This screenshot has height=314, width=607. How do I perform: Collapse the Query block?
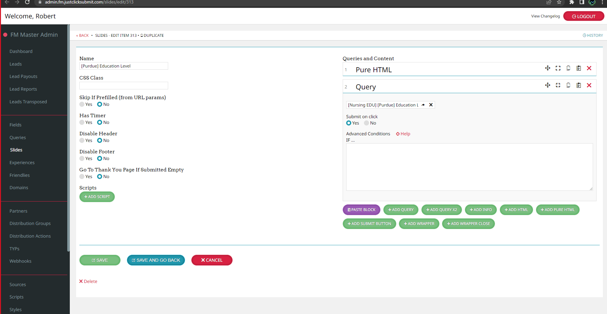tap(558, 85)
